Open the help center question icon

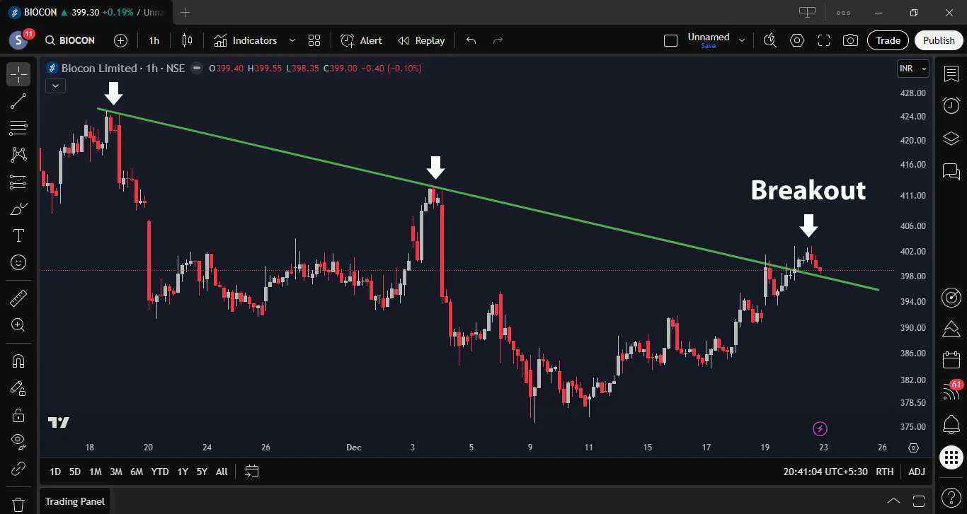click(x=951, y=497)
